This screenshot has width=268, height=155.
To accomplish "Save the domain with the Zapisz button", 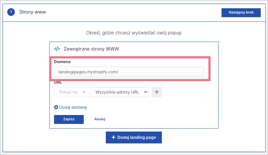I will click(x=69, y=119).
